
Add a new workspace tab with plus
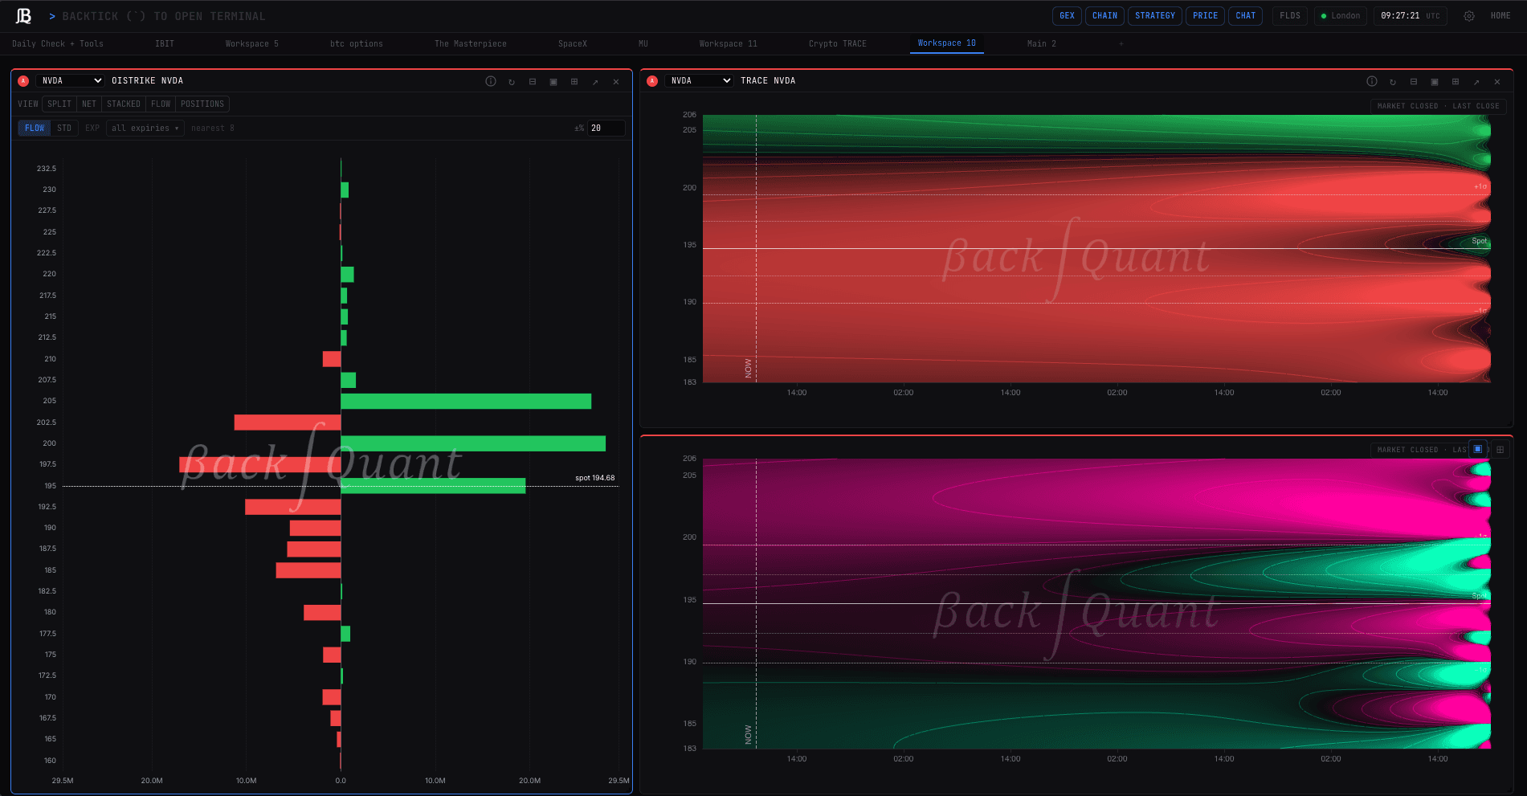[x=1121, y=43]
